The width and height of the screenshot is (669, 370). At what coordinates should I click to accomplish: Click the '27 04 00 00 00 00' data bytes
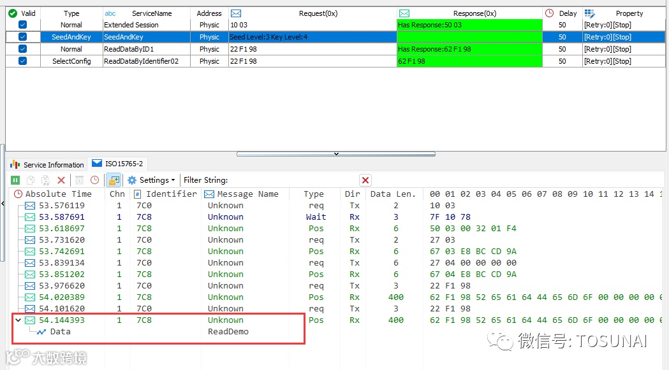click(473, 263)
